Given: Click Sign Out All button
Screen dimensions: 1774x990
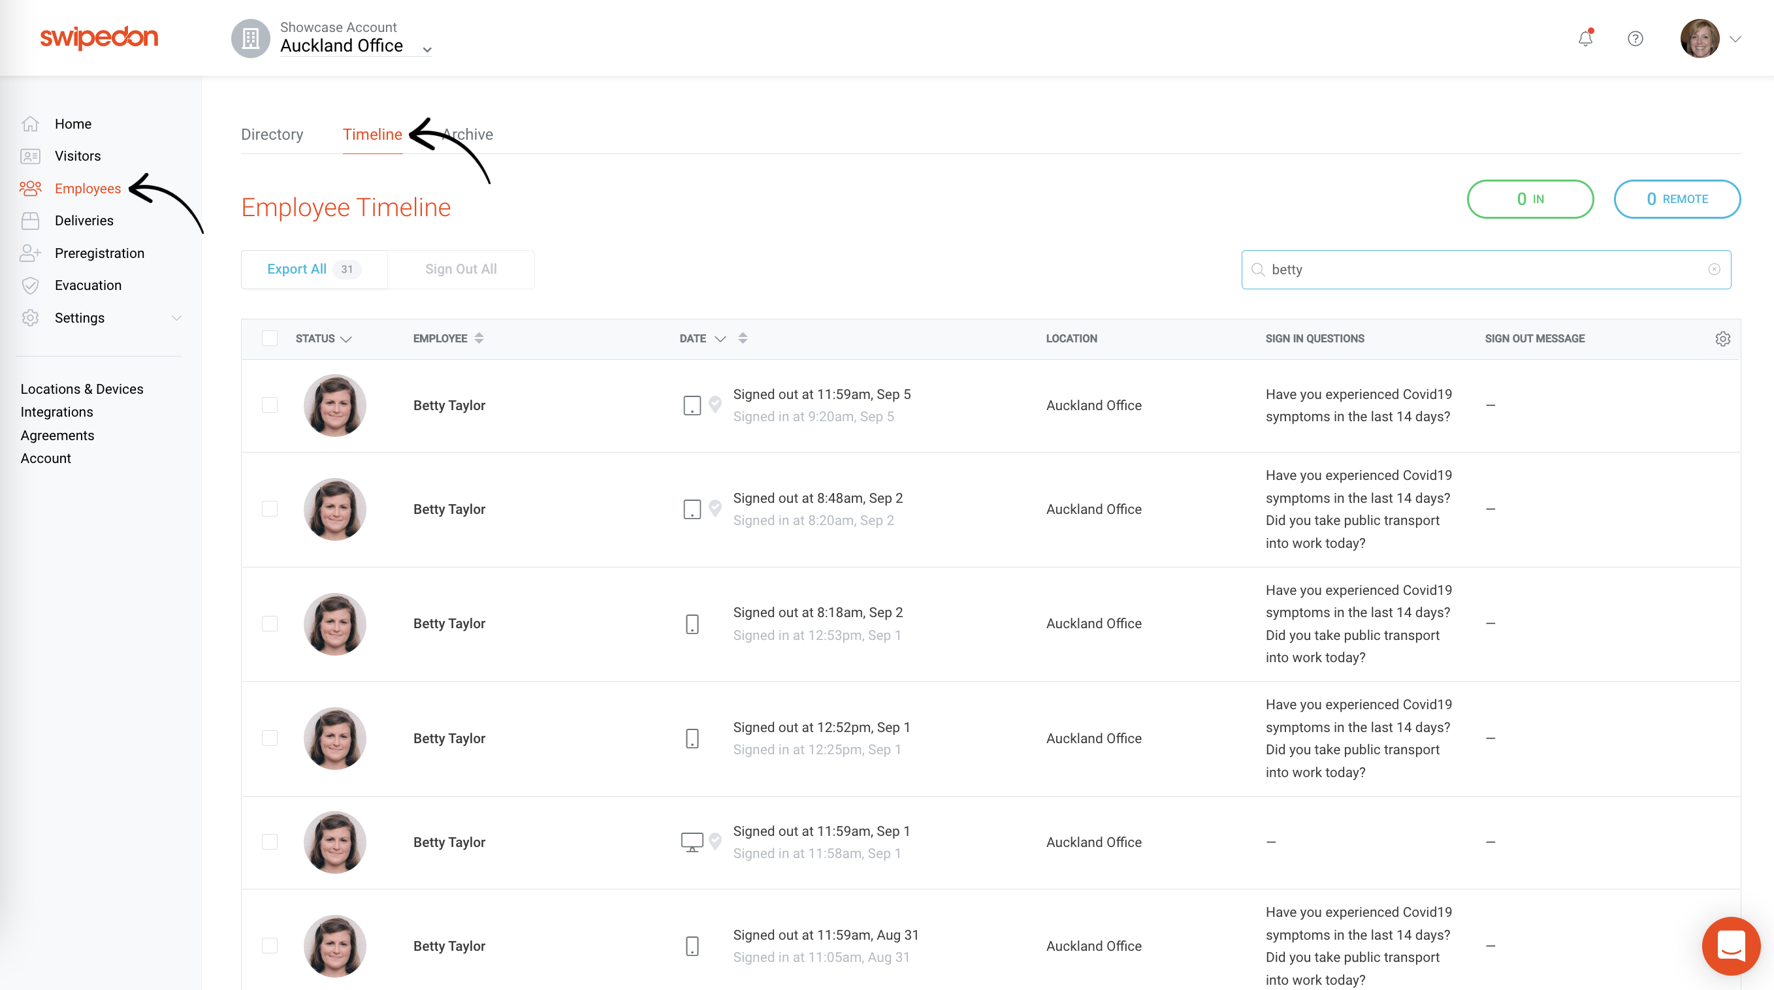Looking at the screenshot, I should 460,269.
